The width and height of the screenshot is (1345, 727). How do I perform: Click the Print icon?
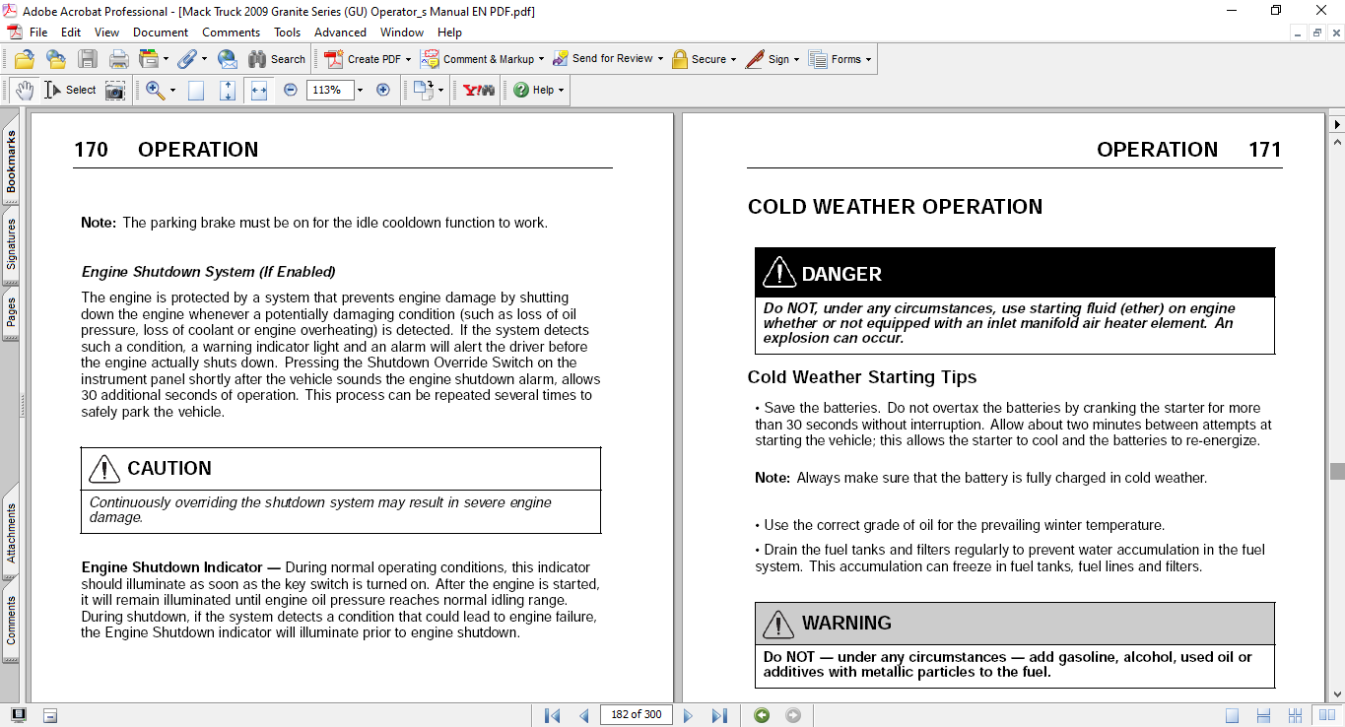point(118,59)
